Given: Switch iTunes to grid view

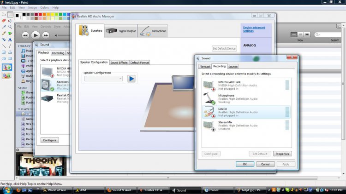Looking at the screenshot, I should pyautogui.click(x=300, y=34).
